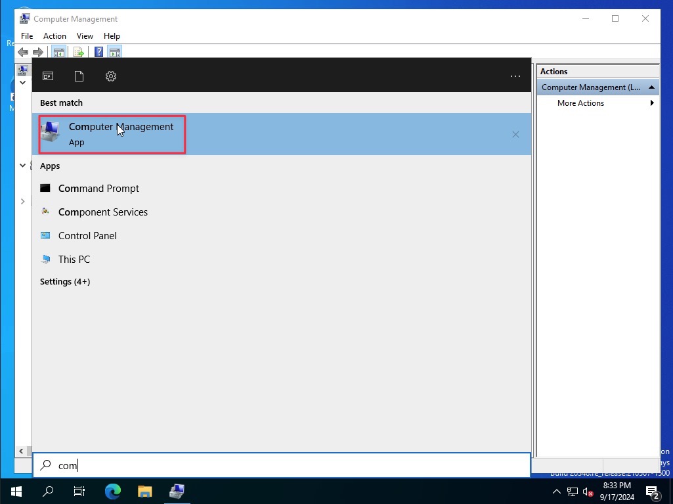Viewport: 673px width, 504px height.
Task: Remove Computer Management result with X
Action: [x=515, y=135]
